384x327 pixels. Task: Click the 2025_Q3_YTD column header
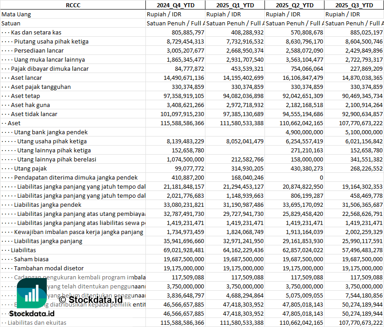(354, 5)
